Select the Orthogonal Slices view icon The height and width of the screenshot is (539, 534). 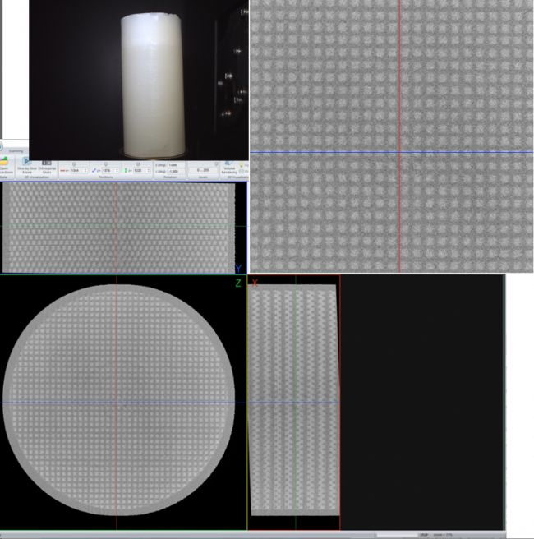47,163
